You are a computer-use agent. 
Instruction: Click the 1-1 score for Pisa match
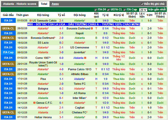coord(61,79)
